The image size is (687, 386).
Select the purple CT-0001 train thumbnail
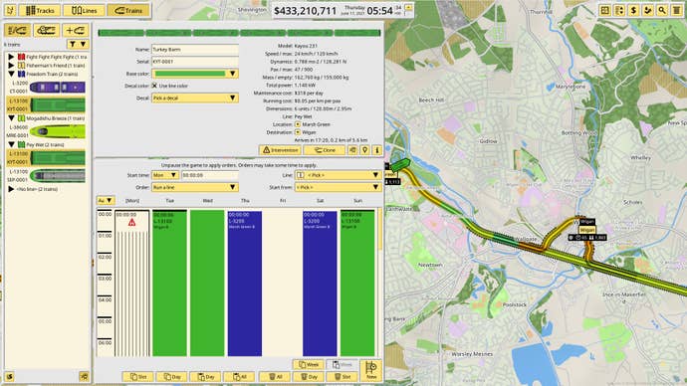(x=58, y=88)
